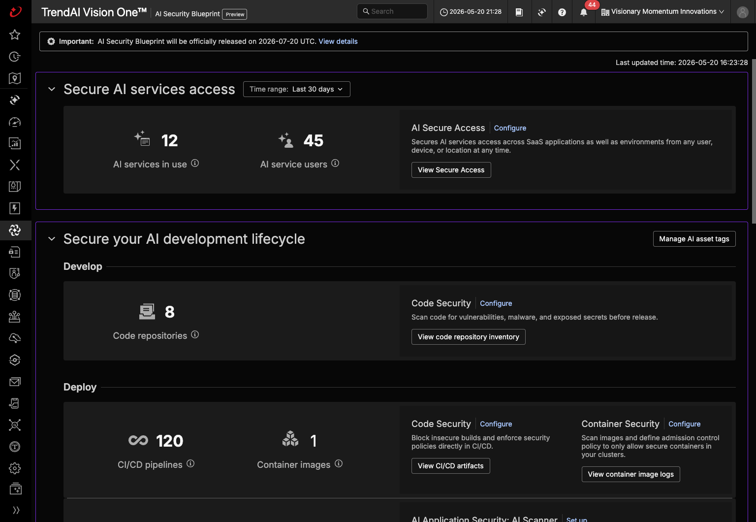
Task: Click the 120 CI/CD pipelines count
Action: pos(170,441)
